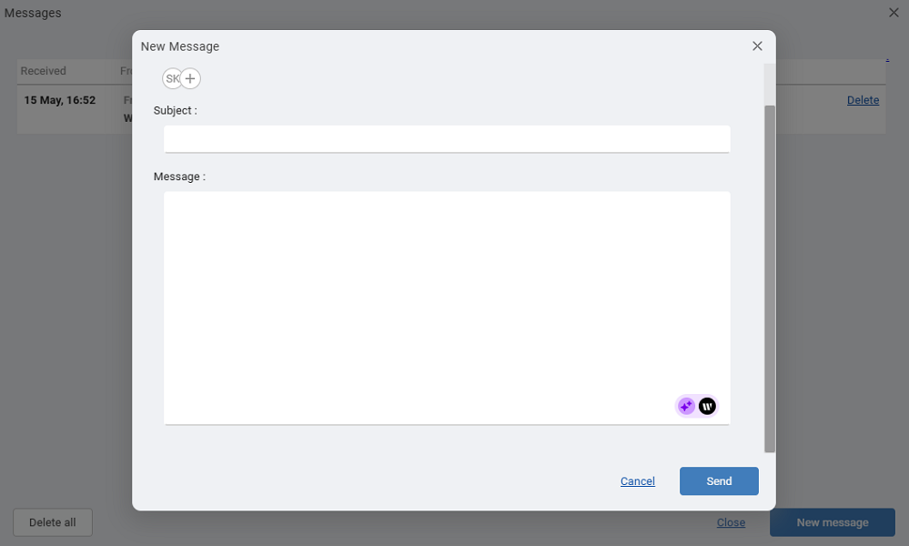Image resolution: width=909 pixels, height=546 pixels.
Task: Cancel the new message
Action: click(638, 481)
